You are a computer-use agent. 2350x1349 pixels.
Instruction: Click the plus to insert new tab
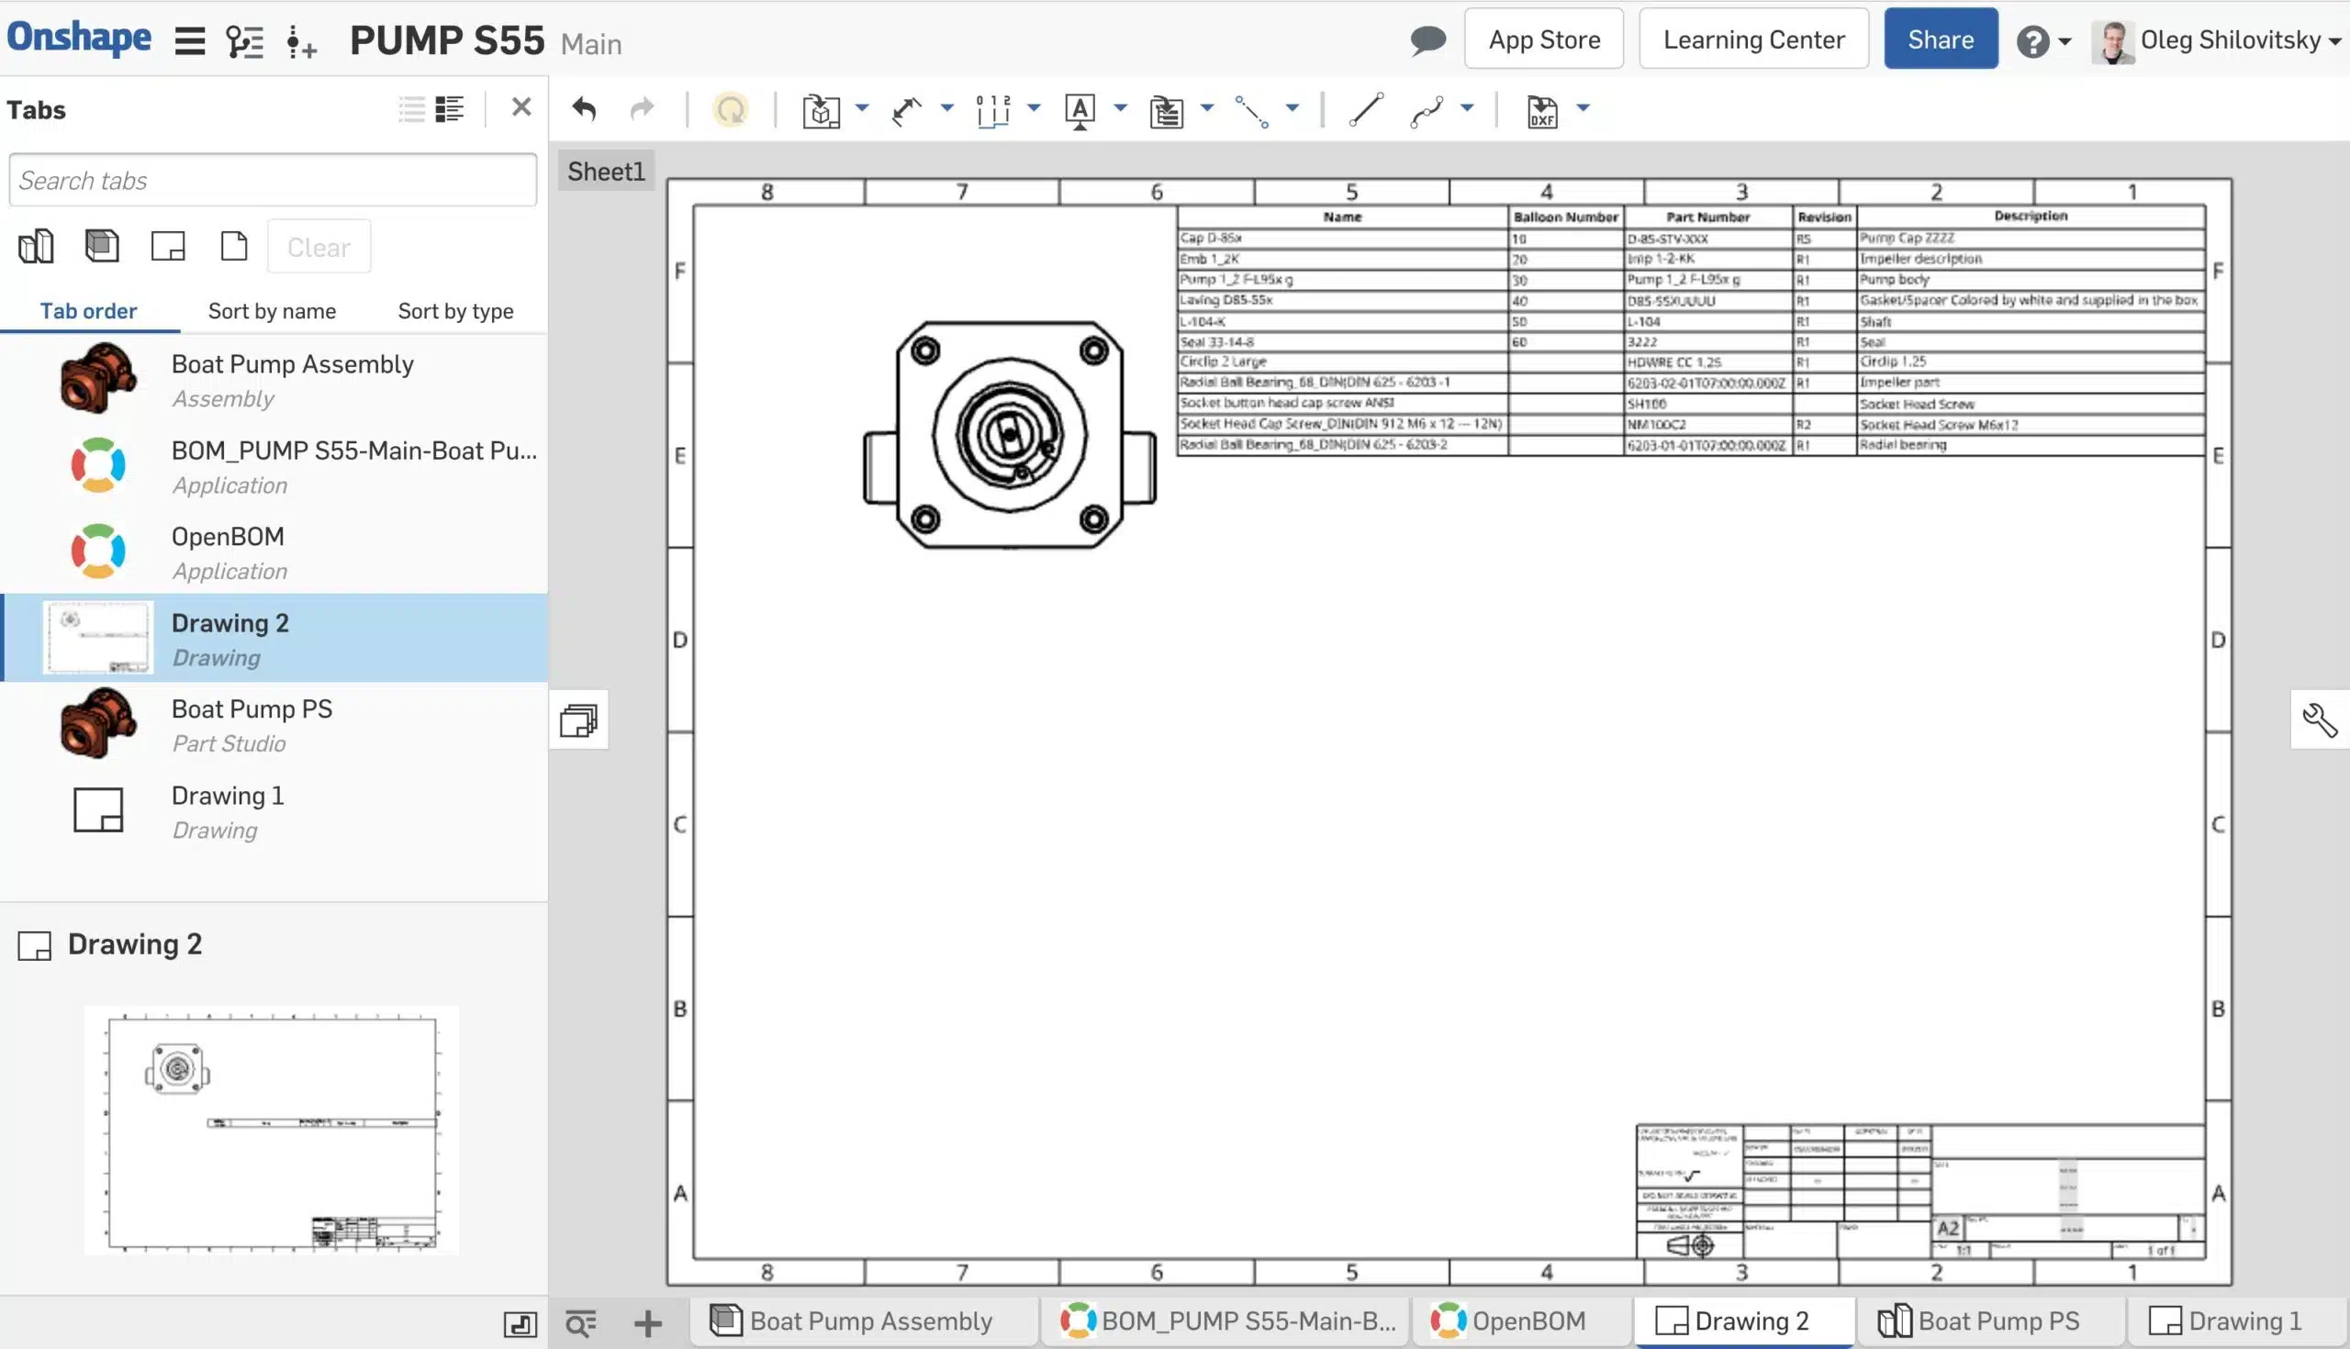pos(648,1323)
